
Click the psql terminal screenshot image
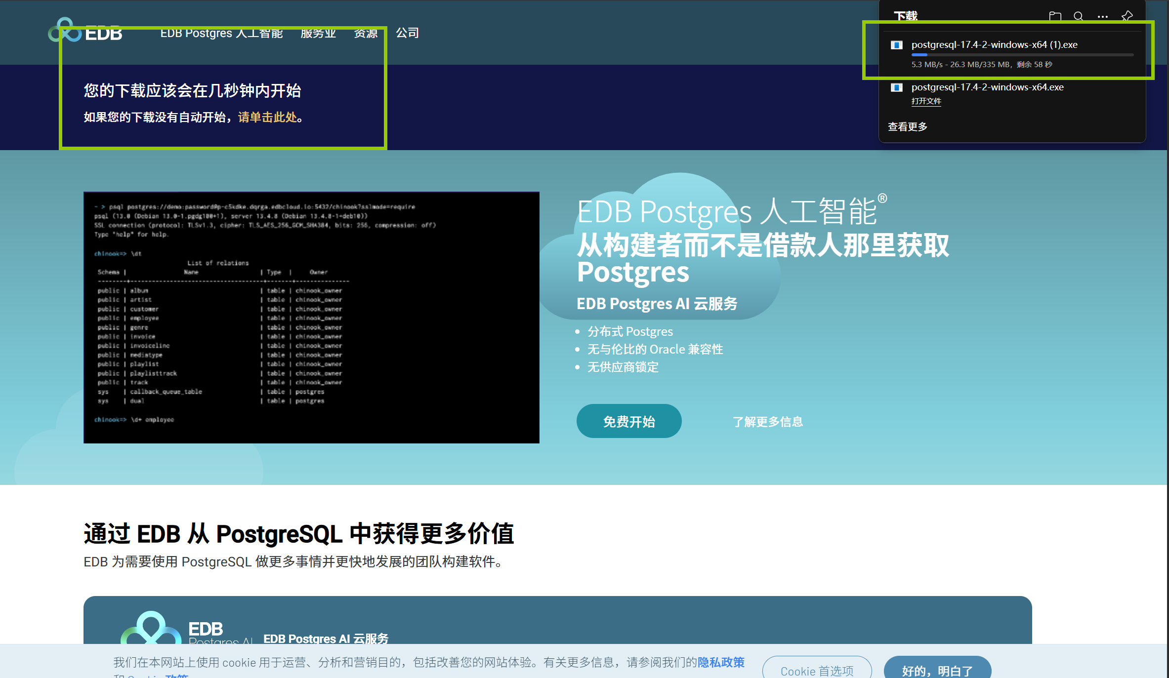[x=311, y=317]
